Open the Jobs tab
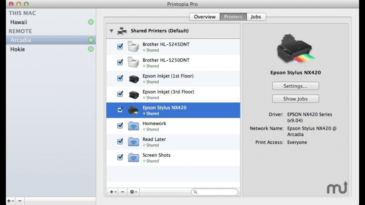The height and width of the screenshot is (205, 365). tap(256, 17)
